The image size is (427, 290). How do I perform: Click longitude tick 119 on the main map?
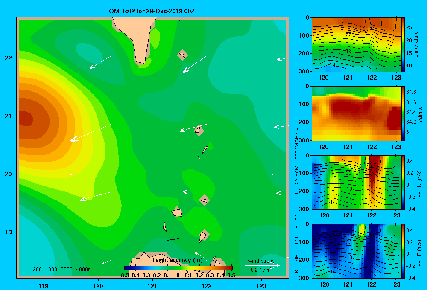point(44,286)
